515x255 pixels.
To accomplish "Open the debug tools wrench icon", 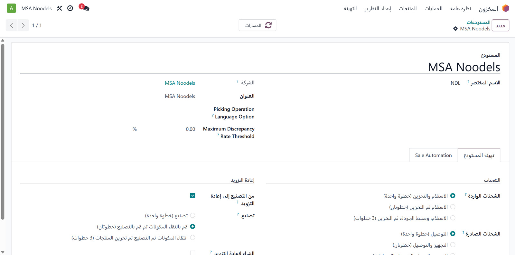I will (x=60, y=8).
